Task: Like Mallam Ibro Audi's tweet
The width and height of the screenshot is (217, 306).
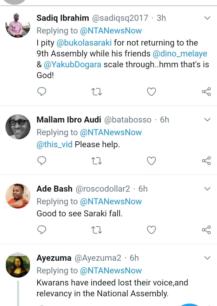Action: (x=151, y=161)
